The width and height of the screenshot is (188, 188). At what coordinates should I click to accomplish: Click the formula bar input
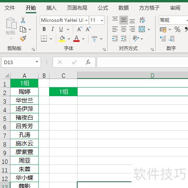[142, 62]
